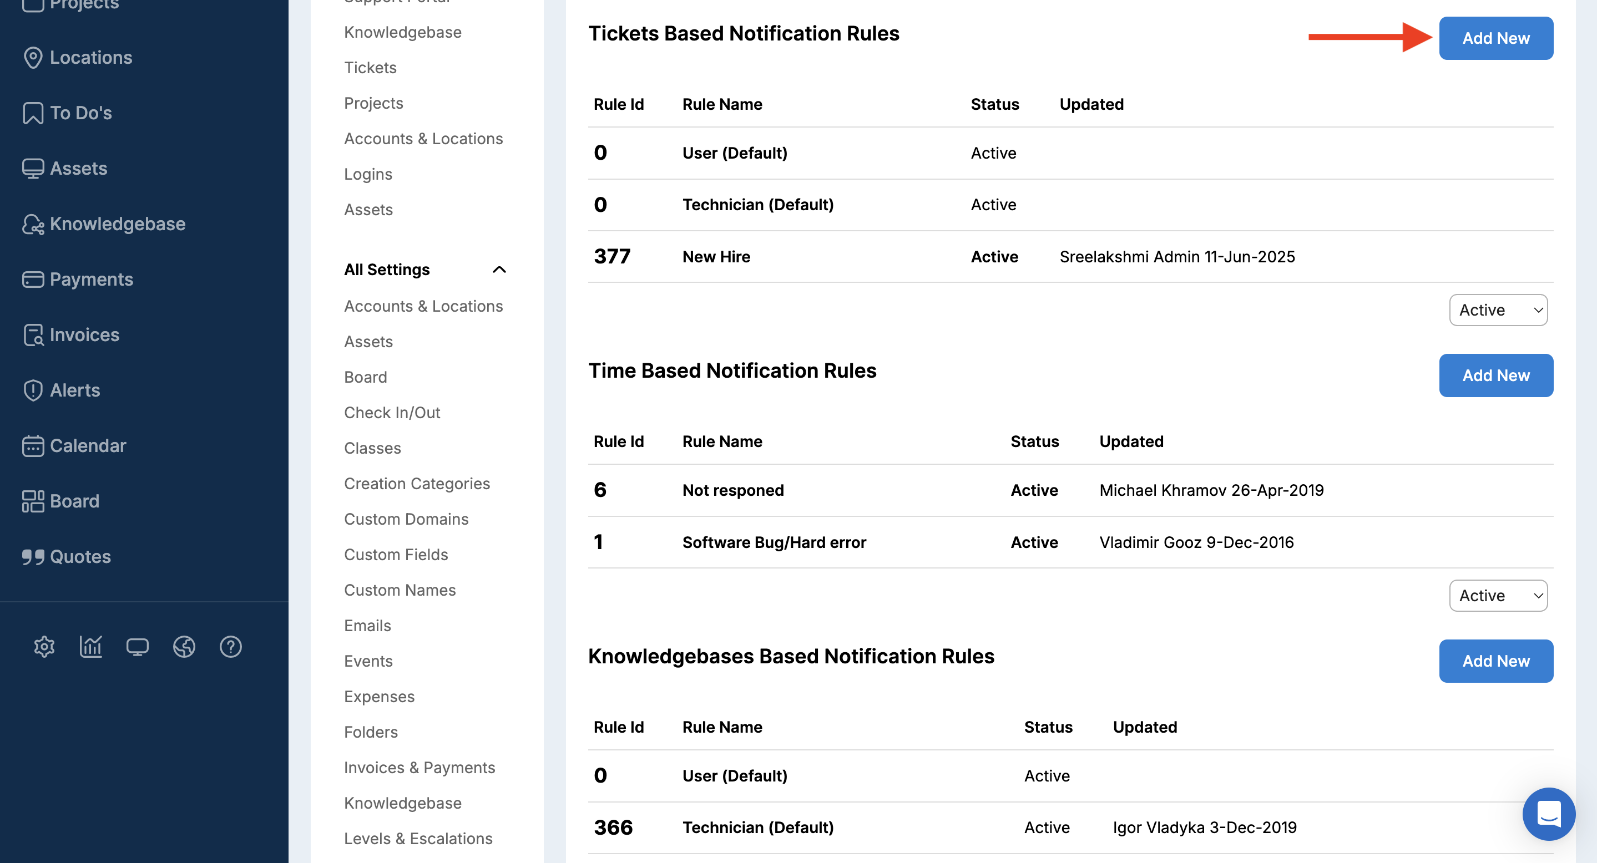This screenshot has width=1597, height=863.
Task: Add new Time Based notification rule
Action: point(1495,375)
